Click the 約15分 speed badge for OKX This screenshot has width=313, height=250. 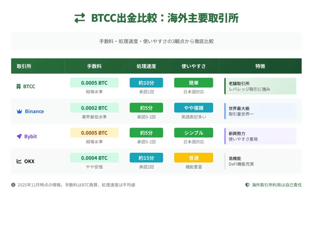[x=146, y=158]
